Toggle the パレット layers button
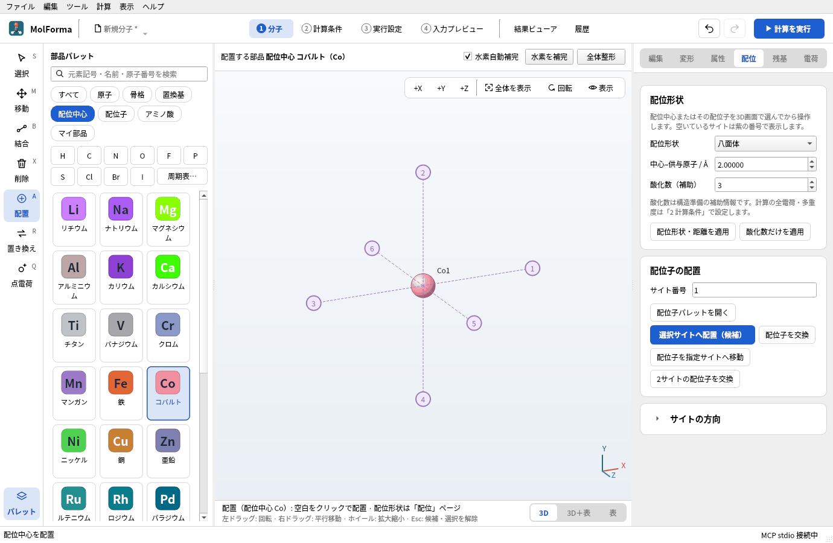The image size is (833, 543). (22, 503)
